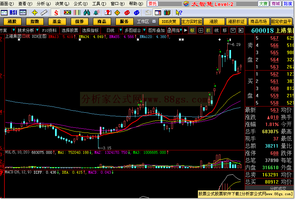The image size is (296, 200).
Task: Click the DDE决策 button
Action: pyautogui.click(x=169, y=22)
